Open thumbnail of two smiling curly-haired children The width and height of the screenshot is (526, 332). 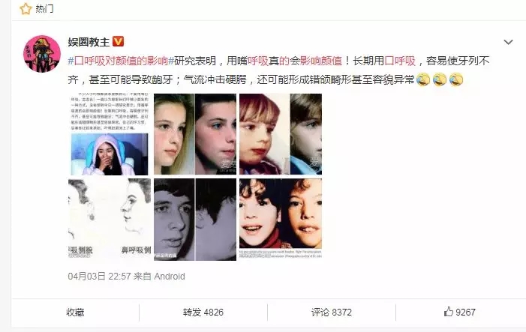pos(281,220)
